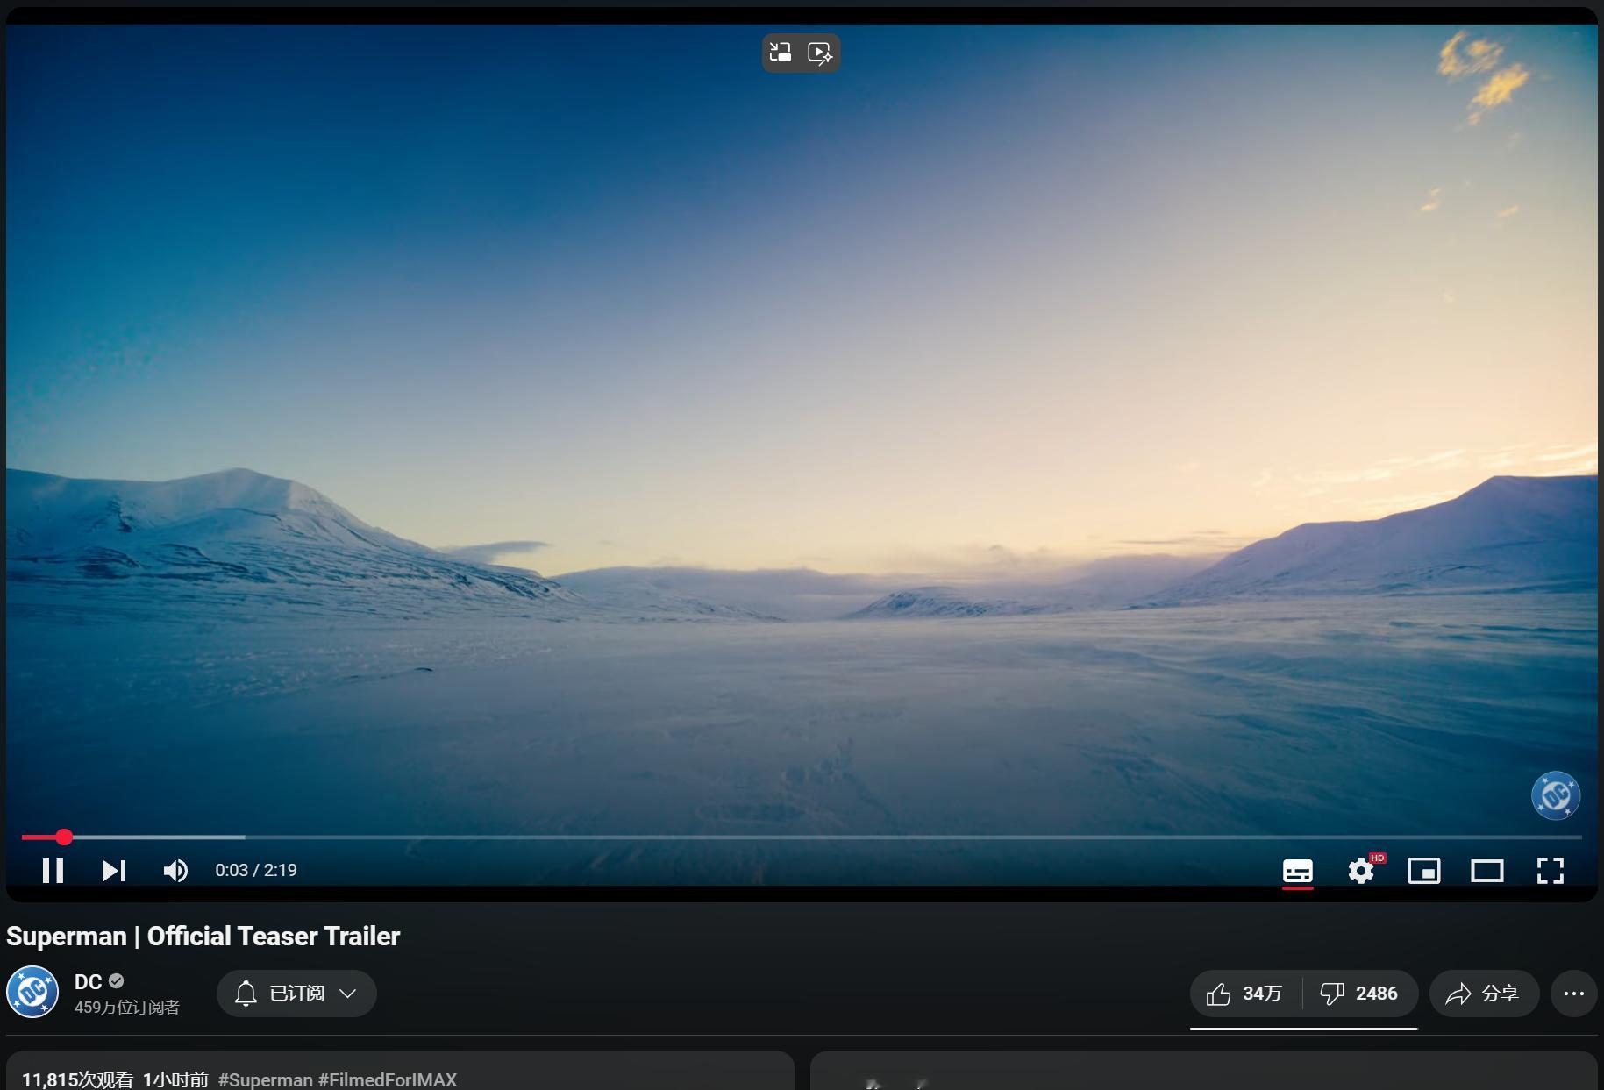Expand the 已订阅 subscription dropdown
This screenshot has width=1604, height=1090.
pos(296,994)
